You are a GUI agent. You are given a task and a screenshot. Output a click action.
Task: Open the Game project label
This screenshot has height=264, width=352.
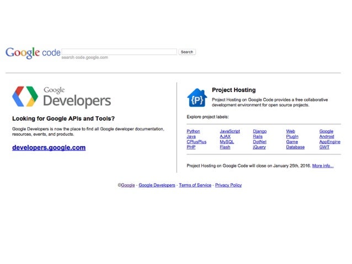click(x=292, y=142)
